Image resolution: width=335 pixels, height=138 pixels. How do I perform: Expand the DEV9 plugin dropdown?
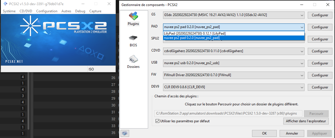pyautogui.click(x=302, y=87)
